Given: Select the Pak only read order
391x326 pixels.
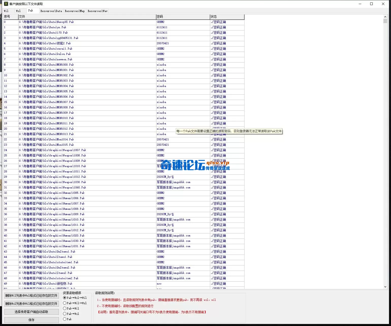Looking at the screenshot, I should tap(64, 319).
